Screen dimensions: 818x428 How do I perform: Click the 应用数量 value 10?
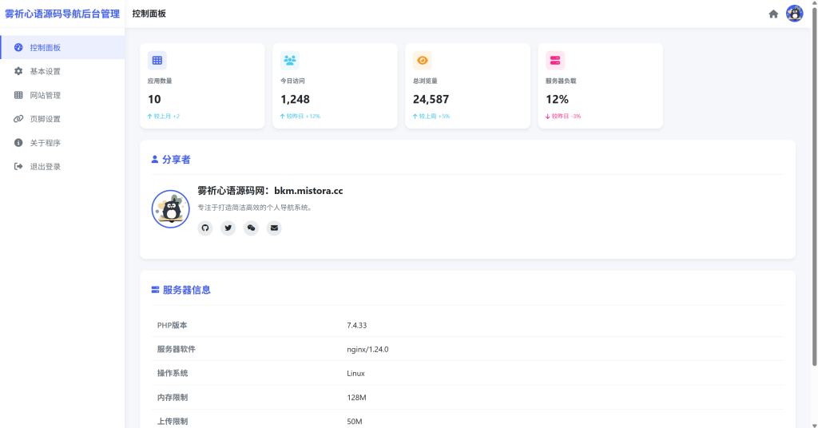(x=154, y=99)
